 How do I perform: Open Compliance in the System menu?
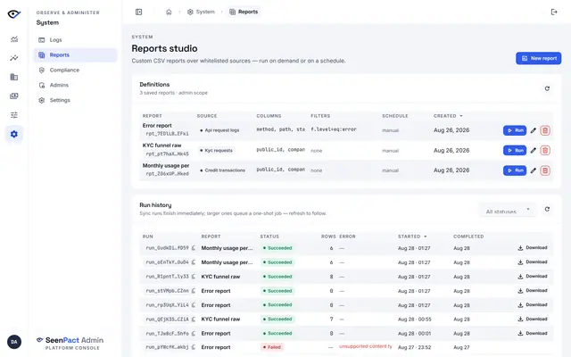pyautogui.click(x=75, y=70)
